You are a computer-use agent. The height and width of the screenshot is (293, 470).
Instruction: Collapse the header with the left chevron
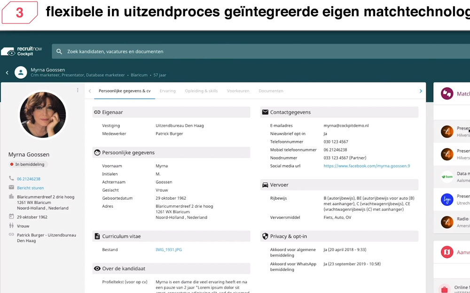[7, 73]
